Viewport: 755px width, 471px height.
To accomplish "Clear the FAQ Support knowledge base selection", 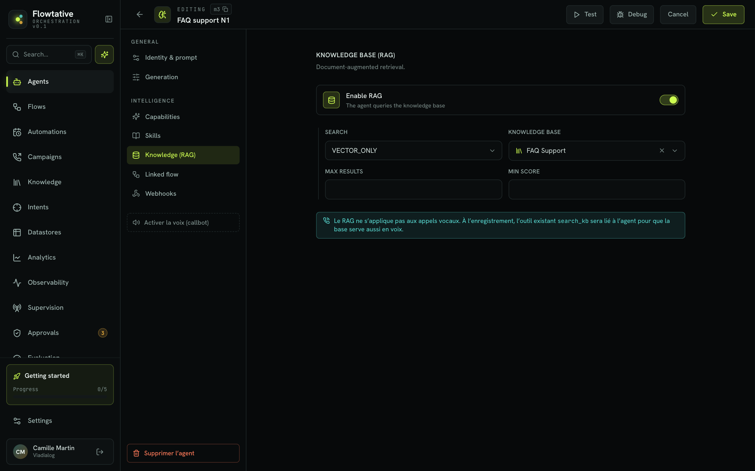I will click(662, 151).
